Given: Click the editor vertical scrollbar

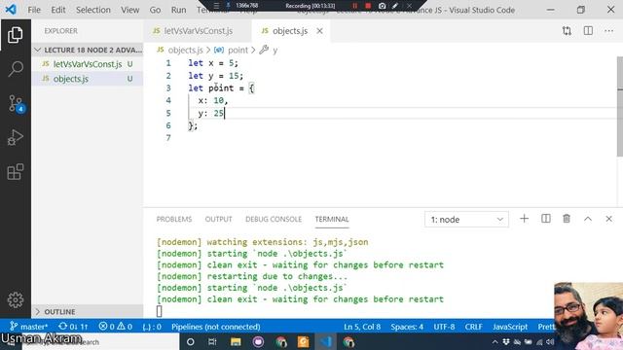Looking at the screenshot, I should 620,106.
